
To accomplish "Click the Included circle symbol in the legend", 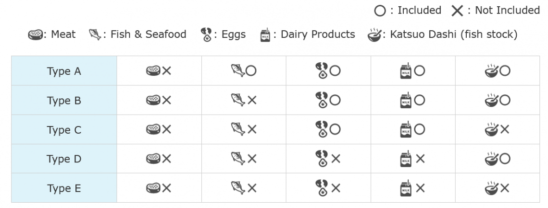I will coord(380,11).
